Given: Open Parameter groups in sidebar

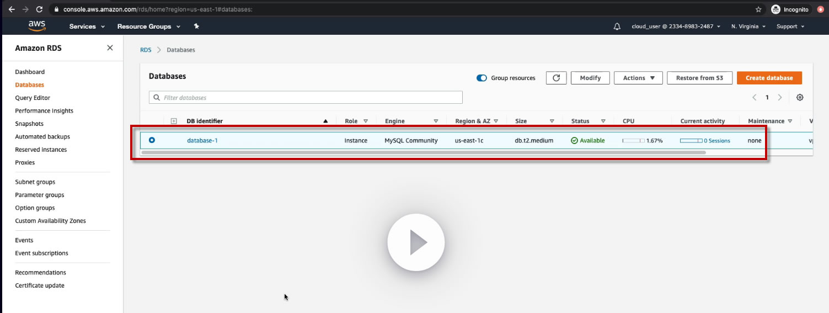Looking at the screenshot, I should (40, 195).
